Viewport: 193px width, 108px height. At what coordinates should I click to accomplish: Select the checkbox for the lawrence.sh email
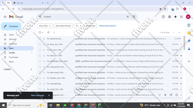click(40, 39)
